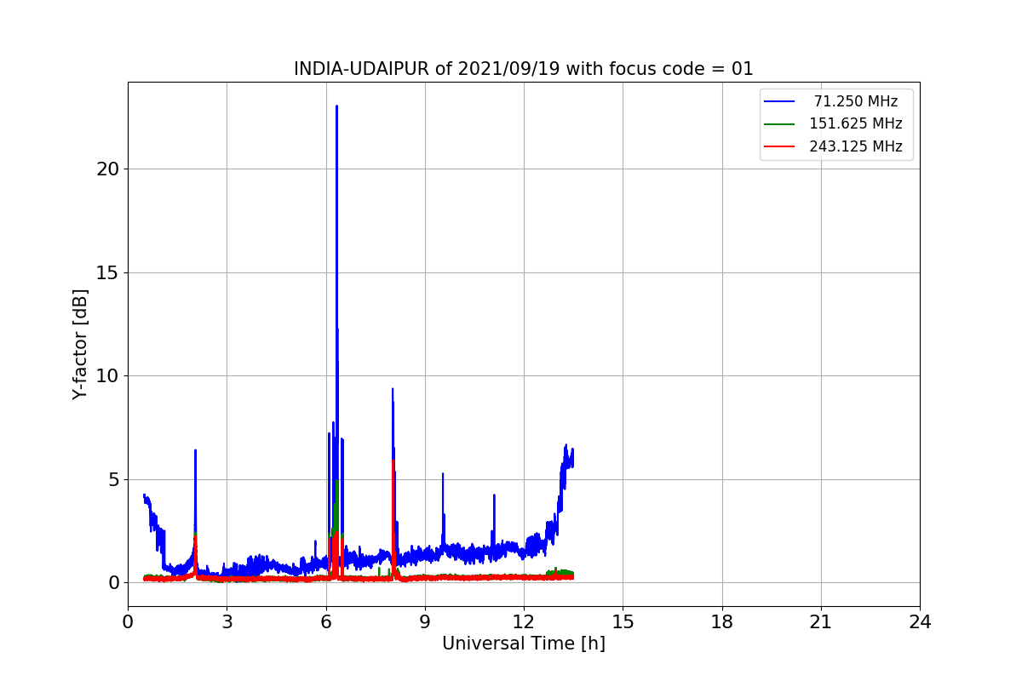
Task: Click the x-axis tick label 18
Action: [722, 622]
